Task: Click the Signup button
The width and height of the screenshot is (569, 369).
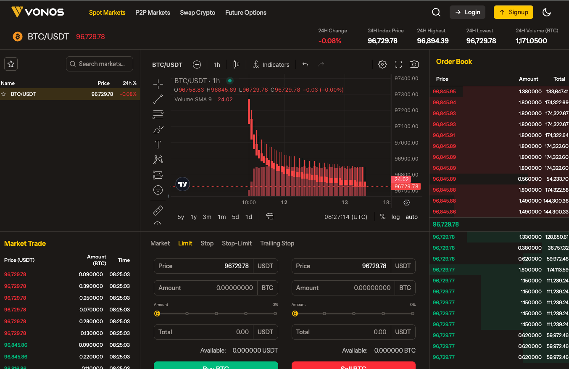Action: tap(514, 12)
